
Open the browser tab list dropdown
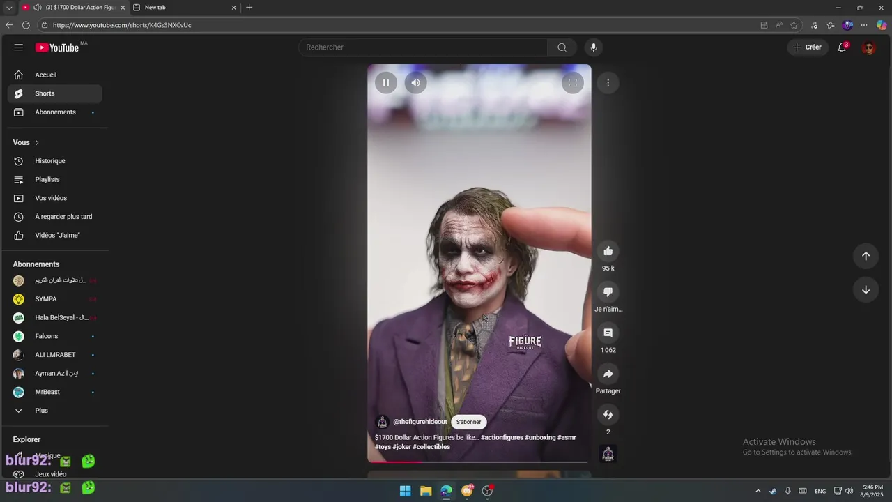pyautogui.click(x=9, y=8)
